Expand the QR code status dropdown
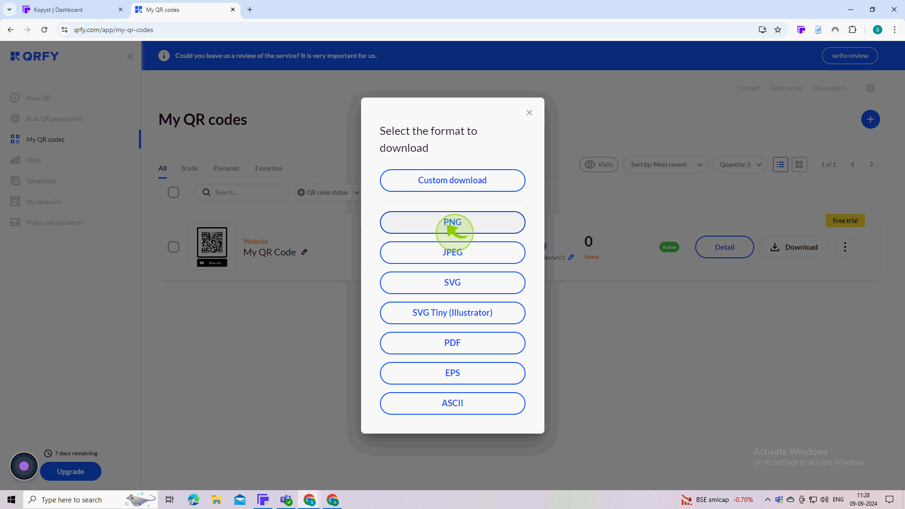 click(x=328, y=192)
